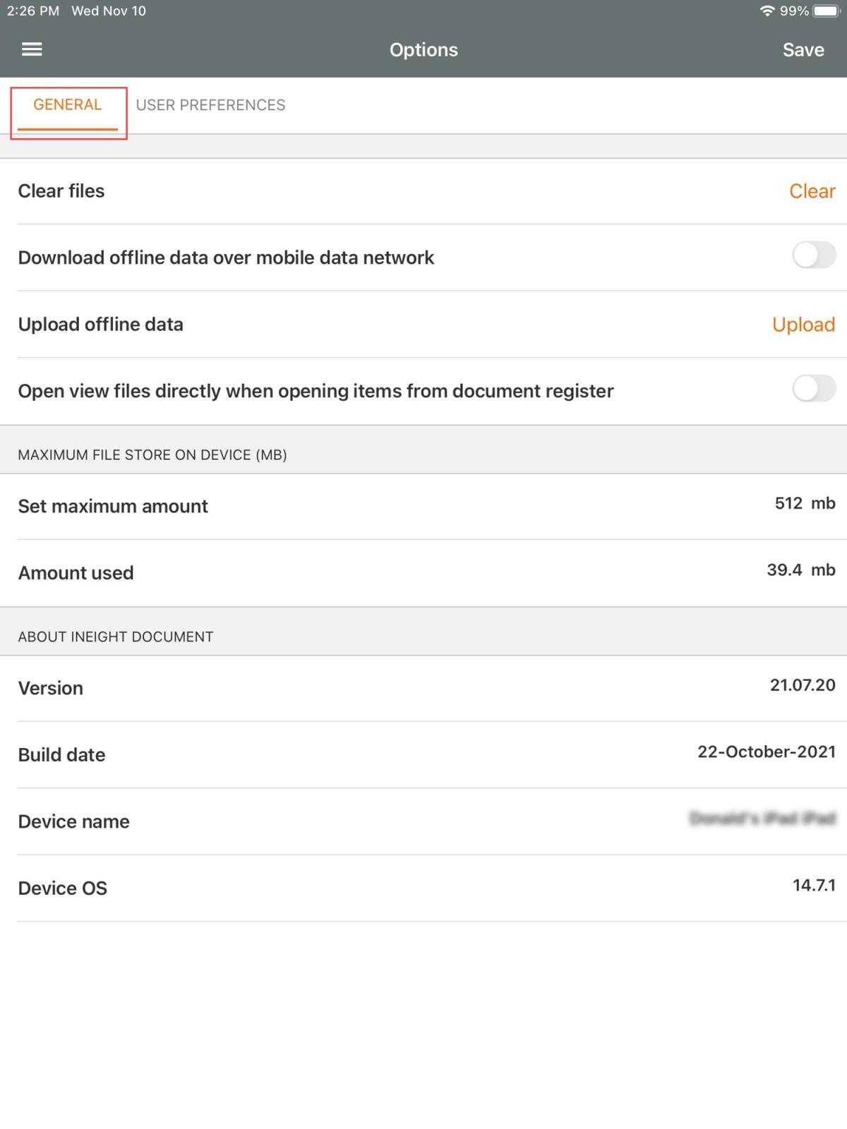
Task: Tap the Version row
Action: 423,688
